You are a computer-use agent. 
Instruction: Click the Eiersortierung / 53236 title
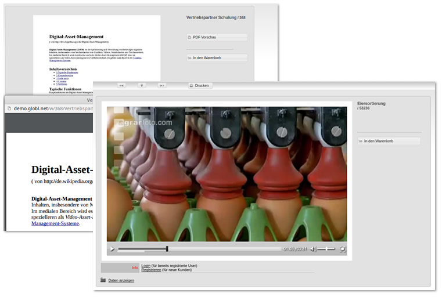[371, 106]
